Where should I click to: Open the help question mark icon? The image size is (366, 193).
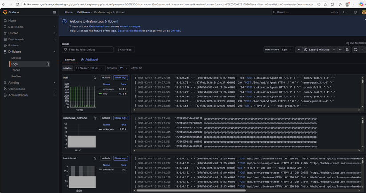356,12
